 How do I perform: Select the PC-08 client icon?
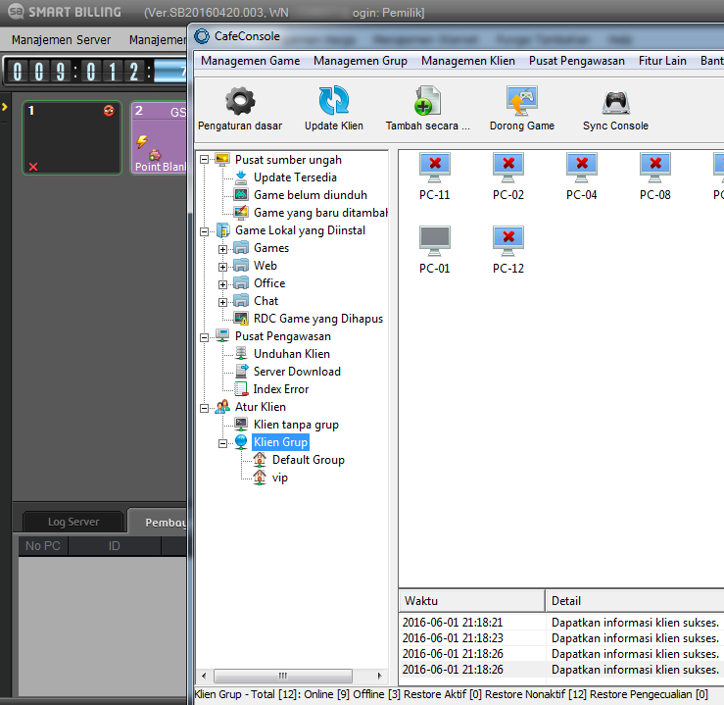[x=654, y=168]
